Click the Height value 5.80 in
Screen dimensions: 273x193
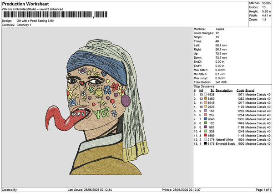[x=267, y=11]
